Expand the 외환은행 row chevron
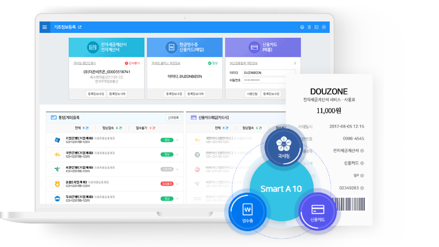This screenshot has width=439, height=247. [177, 169]
